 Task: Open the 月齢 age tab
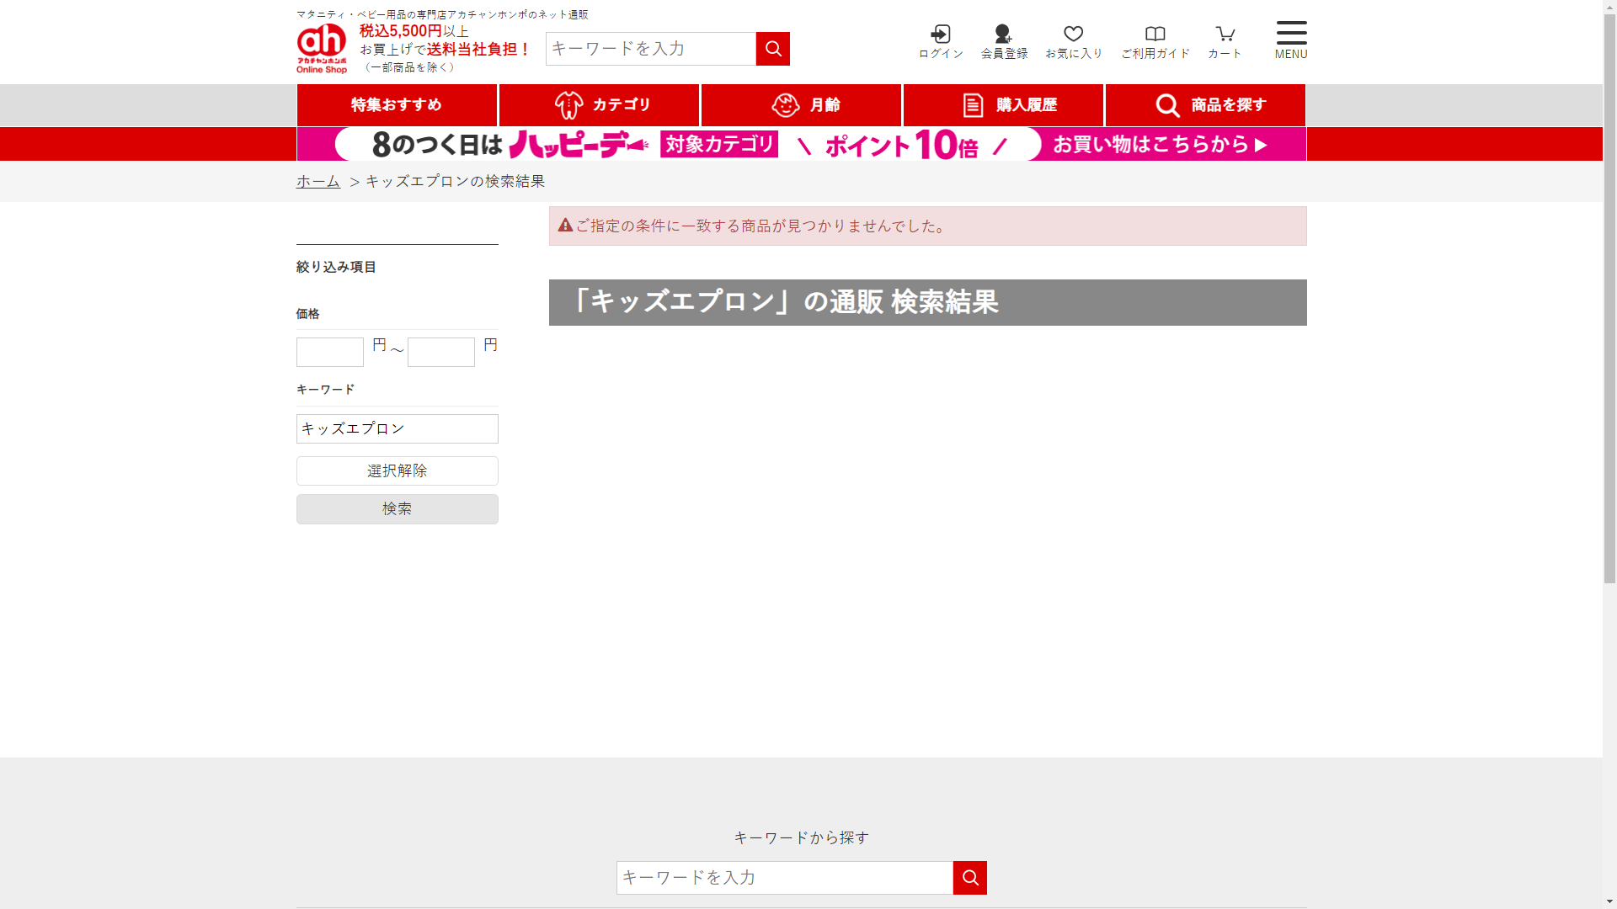coord(801,105)
